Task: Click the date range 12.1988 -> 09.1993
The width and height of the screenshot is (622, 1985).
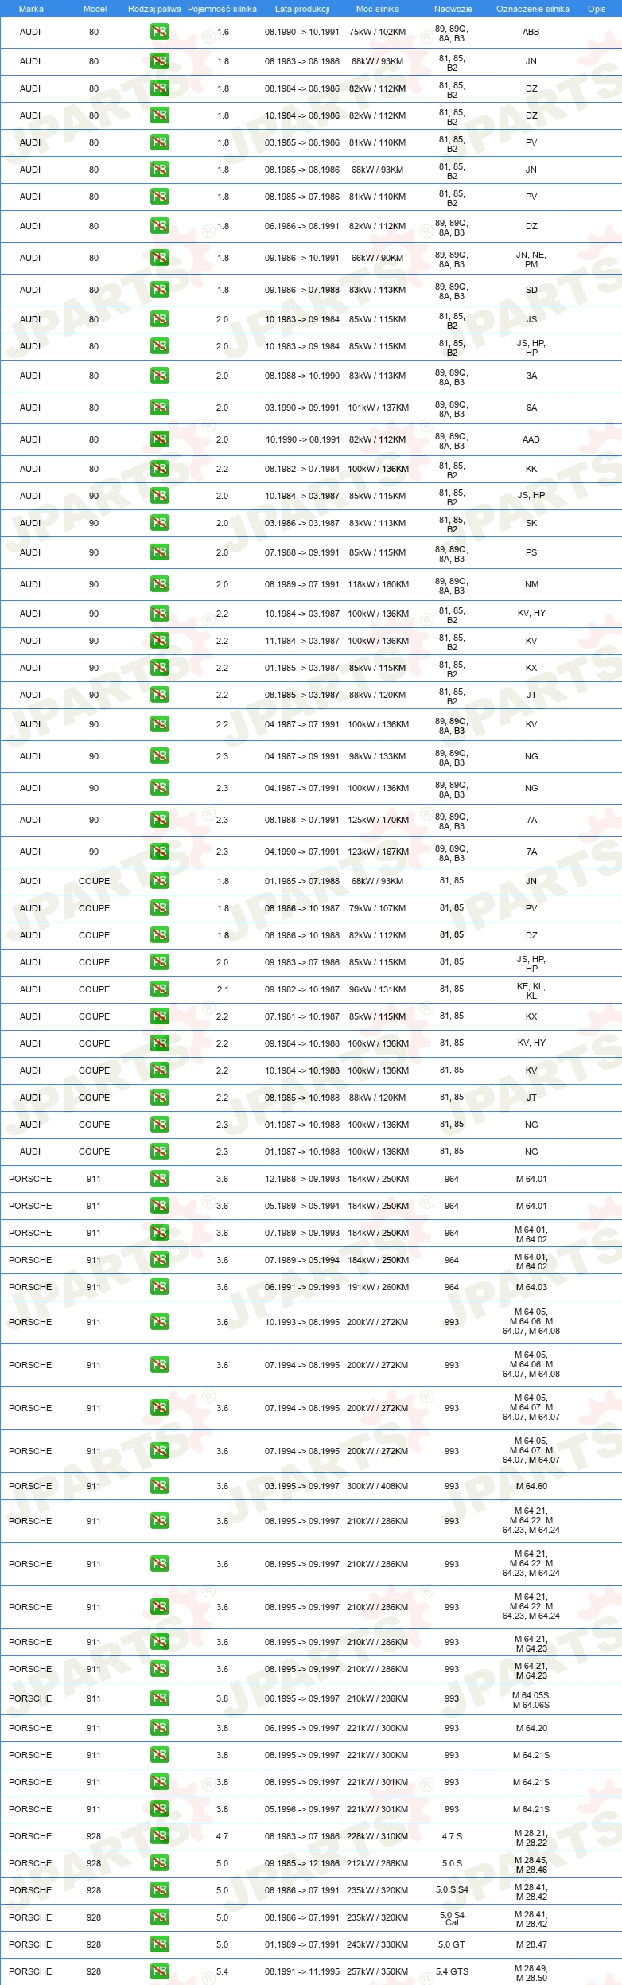Action: point(302,1179)
